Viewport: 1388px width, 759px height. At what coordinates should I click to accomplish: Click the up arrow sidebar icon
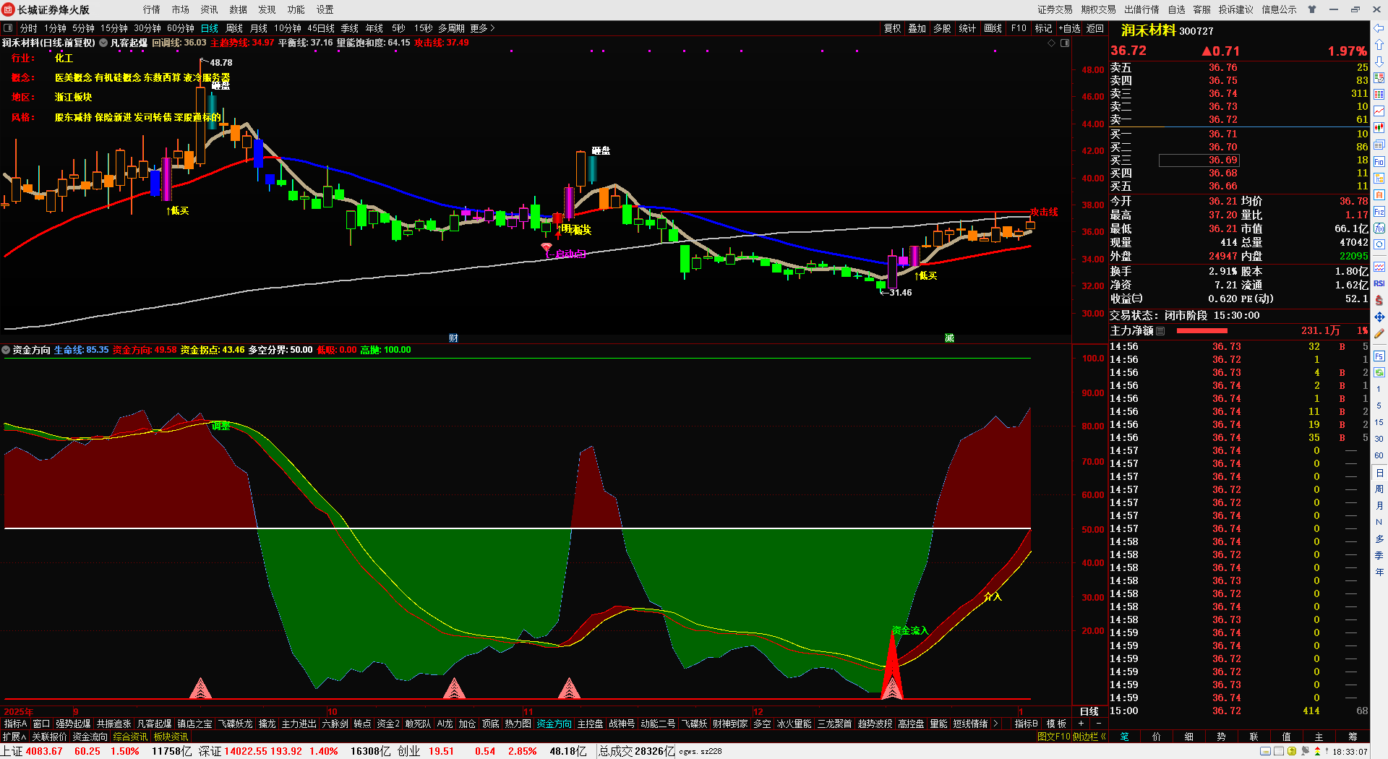point(1379,45)
